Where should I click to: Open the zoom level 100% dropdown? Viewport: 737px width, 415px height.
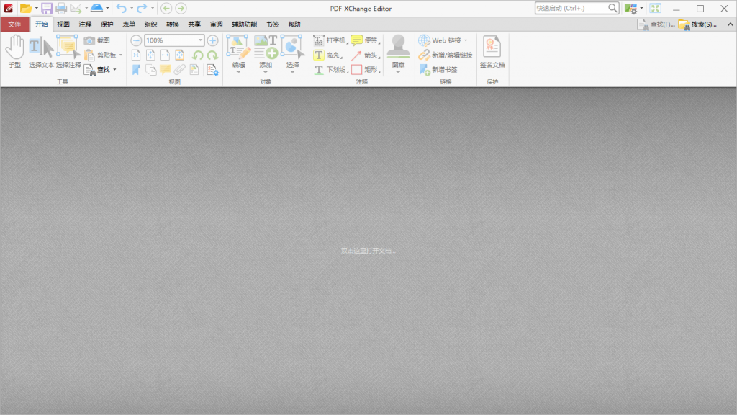(x=200, y=40)
